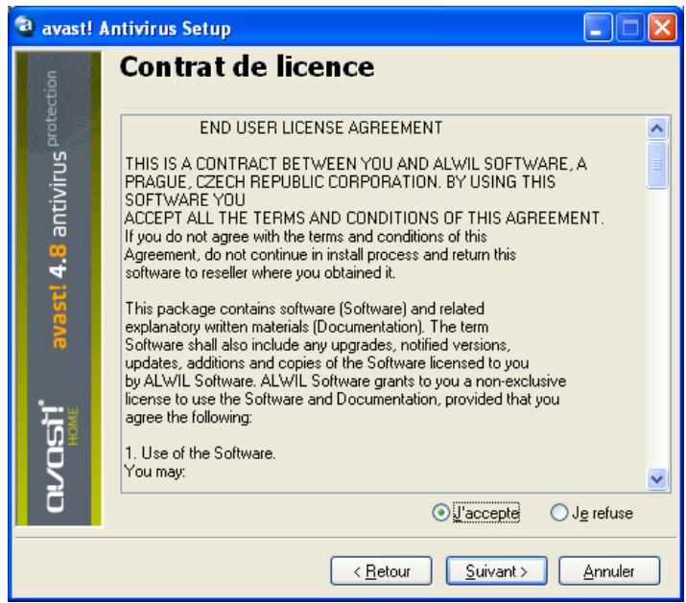Close the avast! Antivirus Setup window
This screenshot has height=603, width=686.
(x=662, y=28)
